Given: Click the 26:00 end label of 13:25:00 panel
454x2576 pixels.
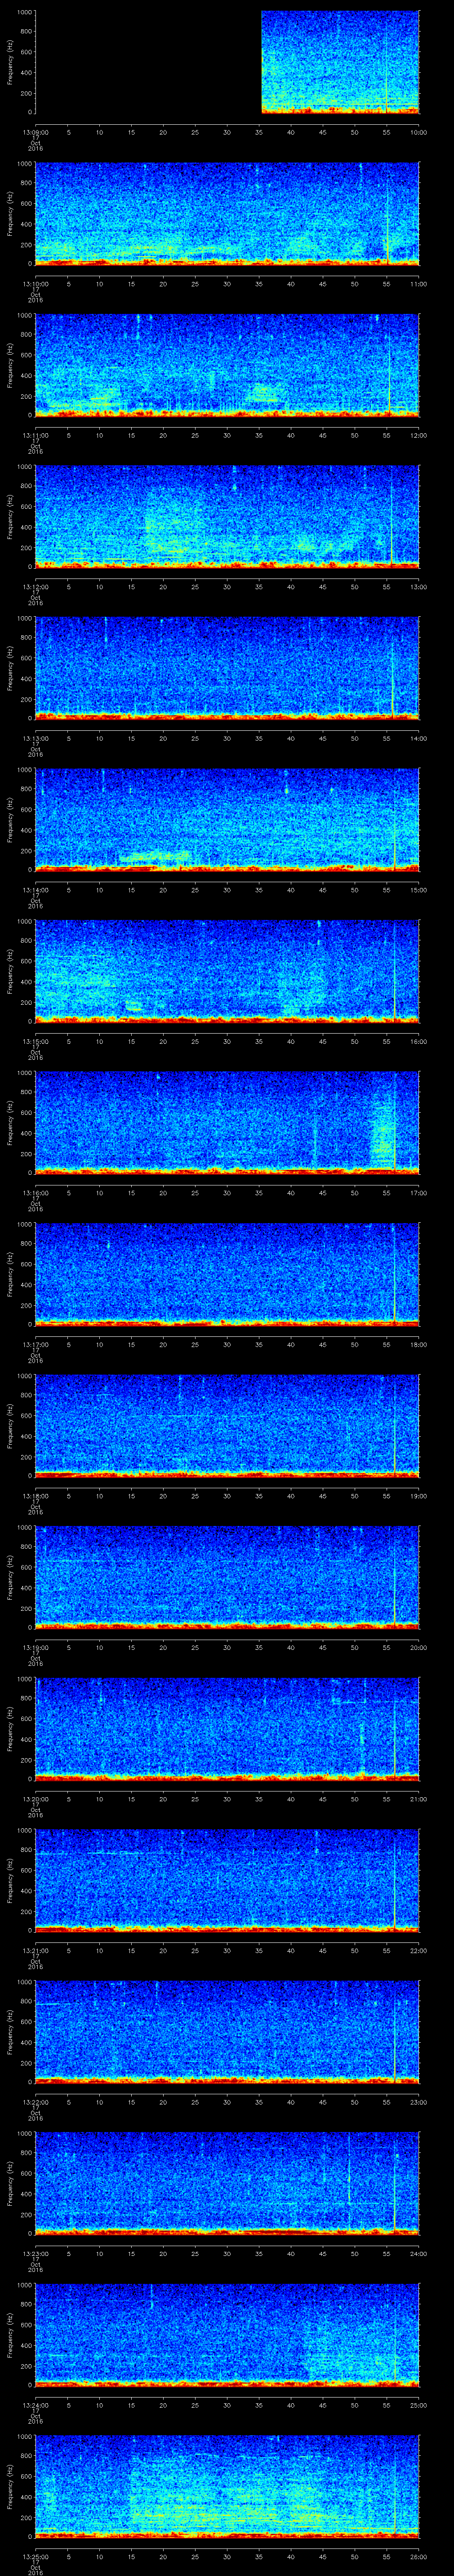Looking at the screenshot, I should tap(418, 2556).
